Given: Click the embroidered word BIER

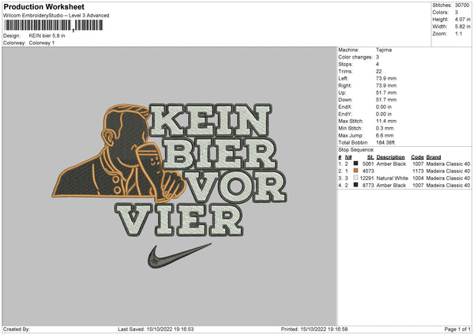Looking at the screenshot, I should click(220, 154).
